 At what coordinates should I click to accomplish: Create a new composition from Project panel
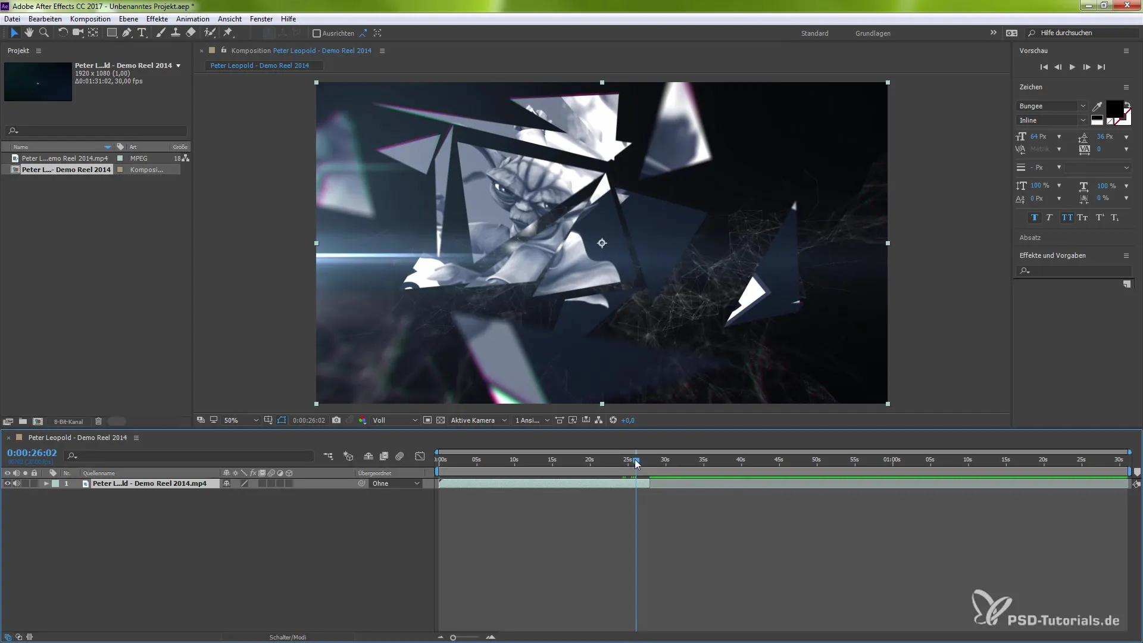(38, 422)
